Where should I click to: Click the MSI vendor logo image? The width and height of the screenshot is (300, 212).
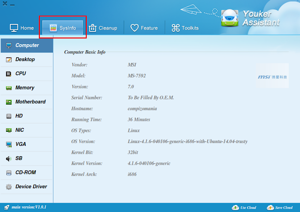[272, 76]
